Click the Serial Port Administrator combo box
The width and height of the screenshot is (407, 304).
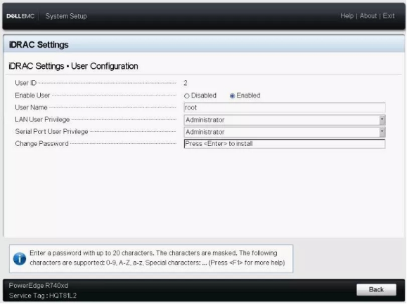[285, 132]
